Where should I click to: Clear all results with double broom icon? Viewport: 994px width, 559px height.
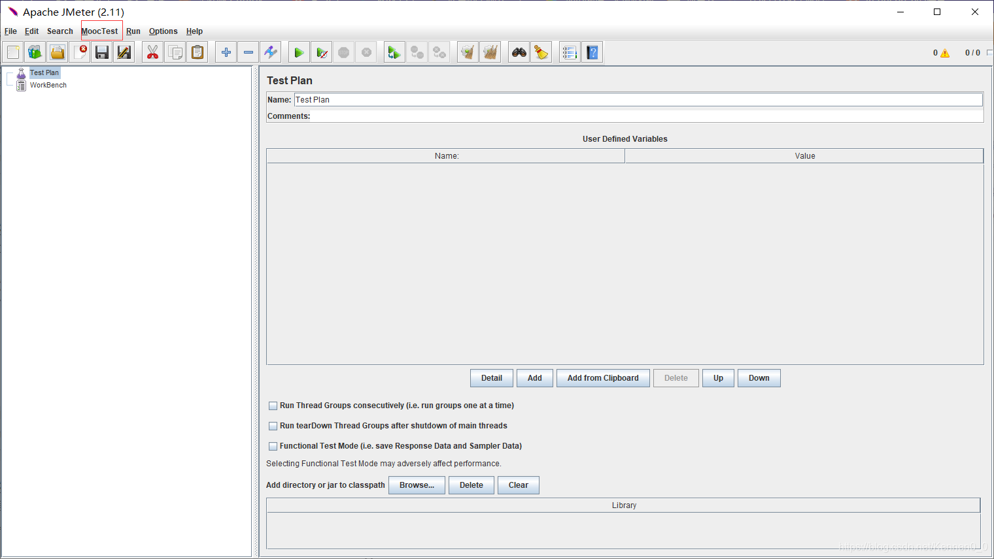tap(490, 52)
